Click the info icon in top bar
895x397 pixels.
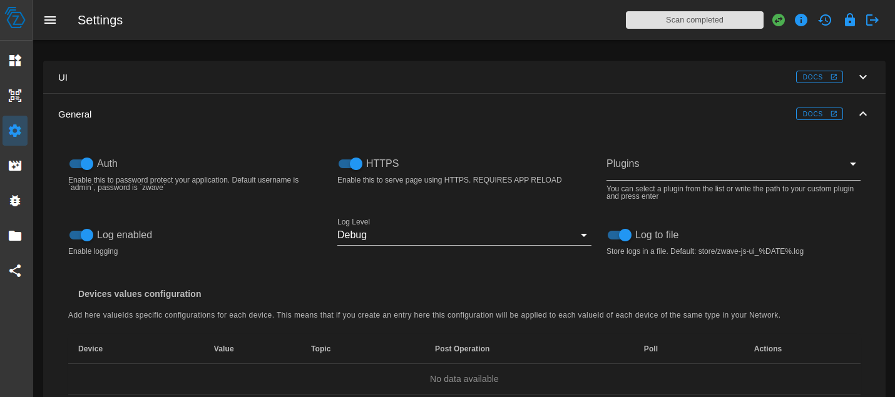coord(801,20)
